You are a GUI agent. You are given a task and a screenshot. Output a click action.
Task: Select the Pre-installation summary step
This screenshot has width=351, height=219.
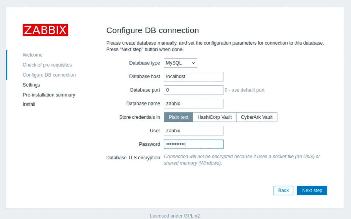coord(49,95)
